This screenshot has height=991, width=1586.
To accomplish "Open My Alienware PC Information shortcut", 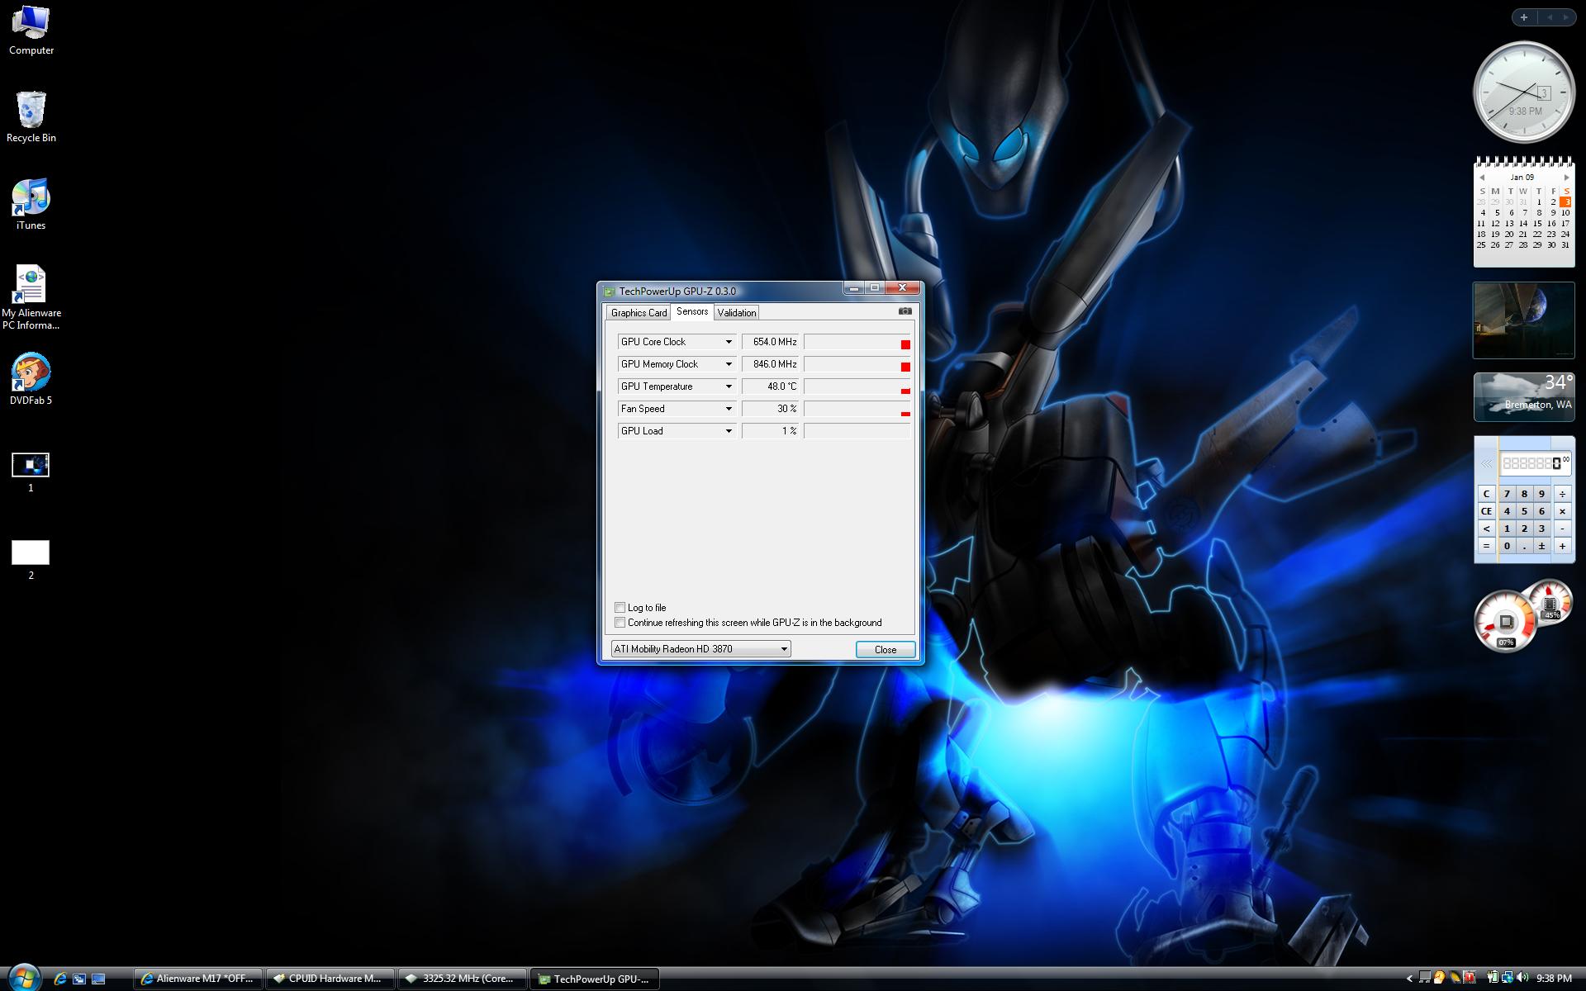I will 31,298.
